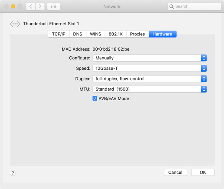Click the search magnifying glass icon

pyautogui.click(x=171, y=6)
